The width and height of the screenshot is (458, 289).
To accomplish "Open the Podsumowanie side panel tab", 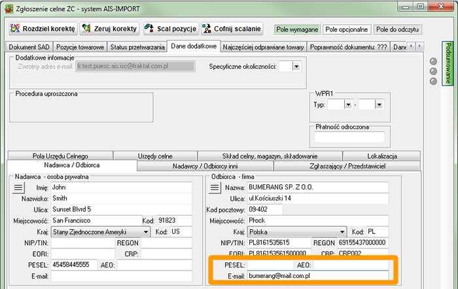I will pos(448,63).
